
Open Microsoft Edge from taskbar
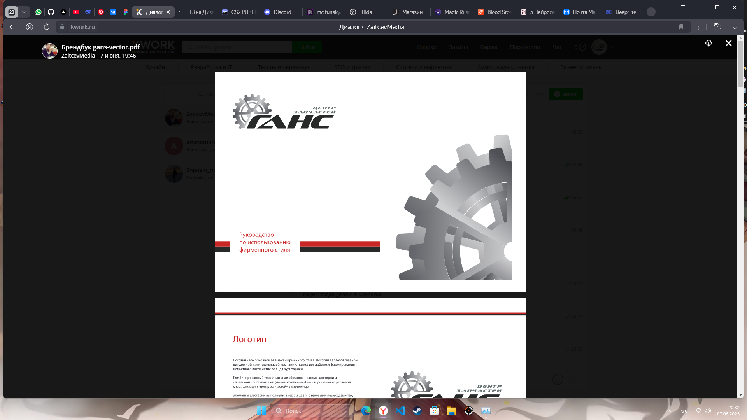coord(366,411)
